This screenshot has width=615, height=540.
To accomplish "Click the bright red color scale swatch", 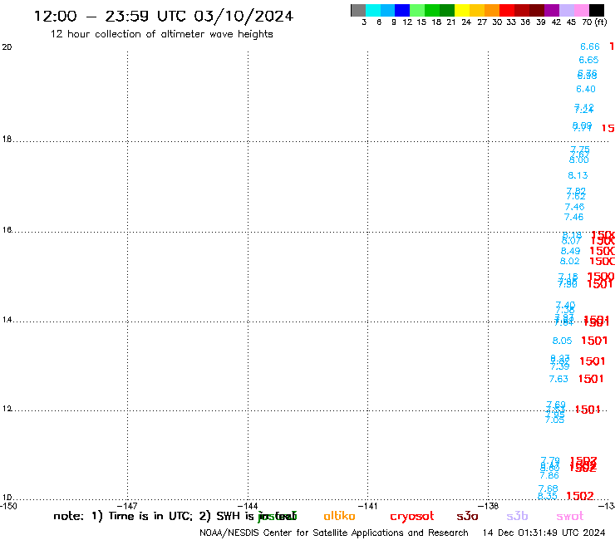I will tap(507, 10).
